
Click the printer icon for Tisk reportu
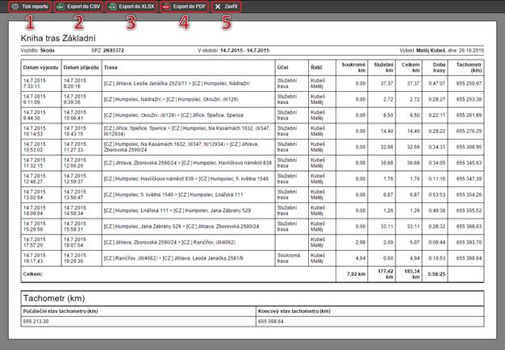point(15,6)
